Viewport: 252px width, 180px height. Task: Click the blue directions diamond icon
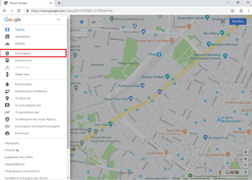[x=82, y=22]
